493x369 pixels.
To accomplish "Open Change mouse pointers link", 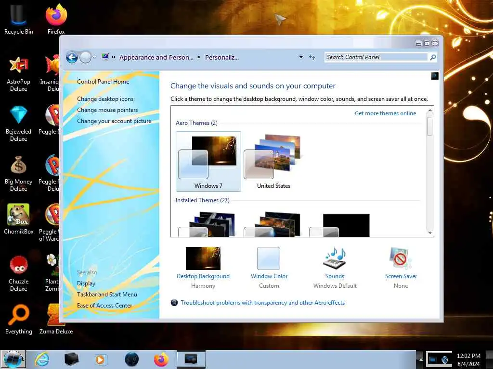I will pos(107,110).
